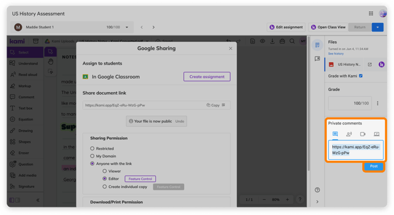Switch to text comment tab
The height and width of the screenshot is (215, 394).
click(x=335, y=134)
